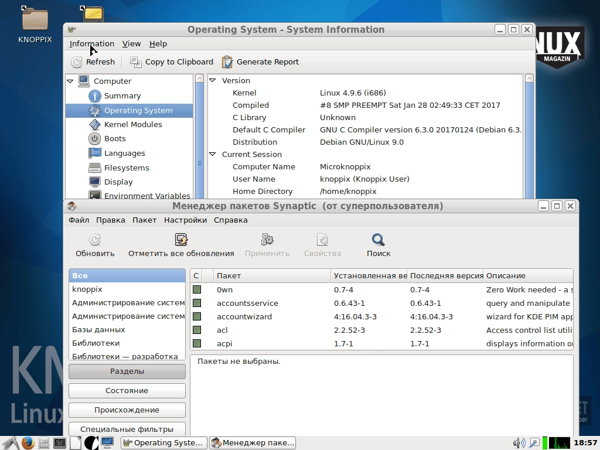600x450 pixels.
Task: Select Базы данных category
Action: click(127, 329)
